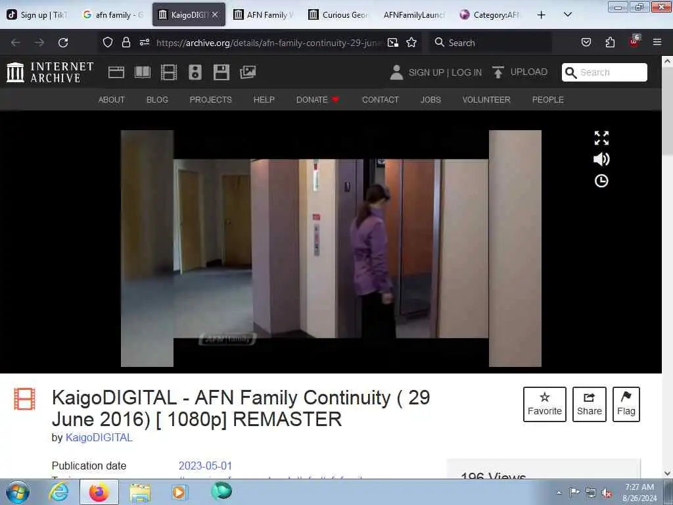Open the HELP menu link
Screen dimensions: 673x505
tap(264, 100)
